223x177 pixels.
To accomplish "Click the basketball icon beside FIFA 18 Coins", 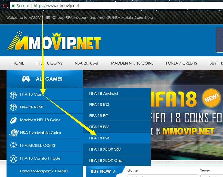I will point(13,95).
